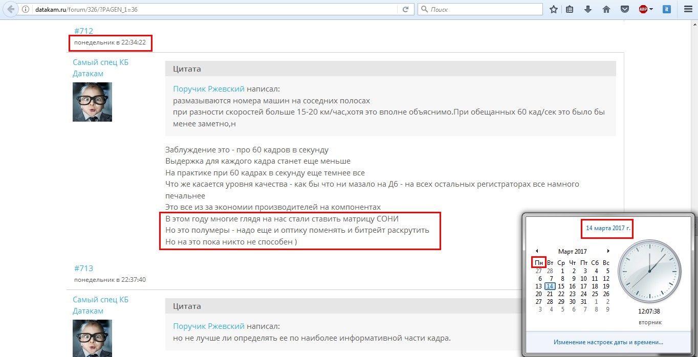Open the downloads arrow icon
The width and height of the screenshot is (698, 357).
[x=588, y=9]
